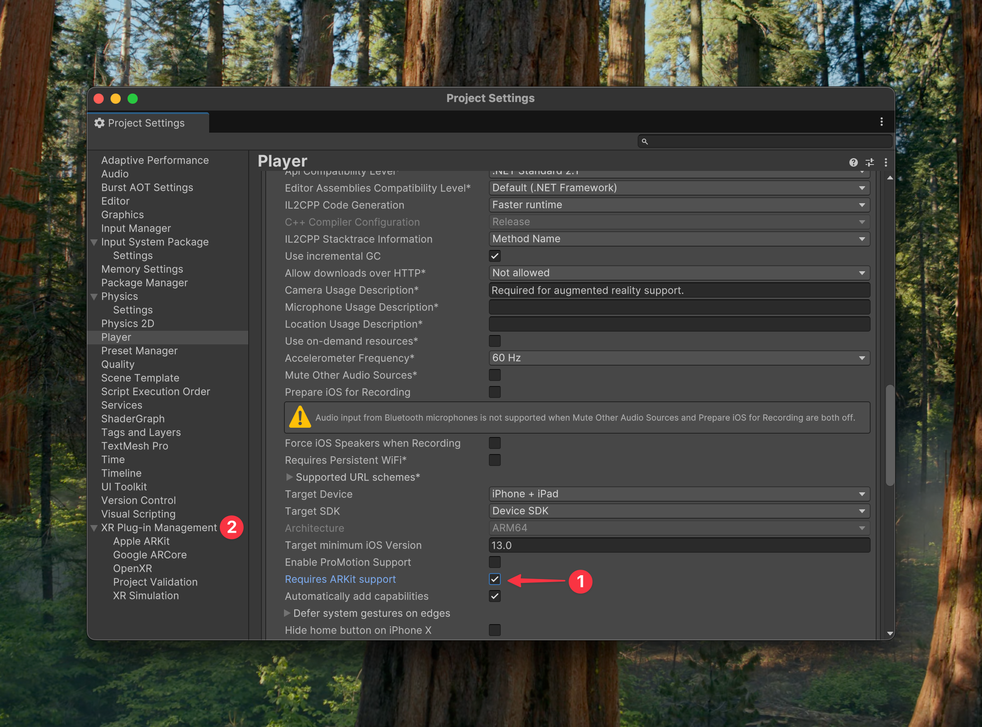Click the search magnifier icon
Screen dimensions: 982x727
coord(644,141)
